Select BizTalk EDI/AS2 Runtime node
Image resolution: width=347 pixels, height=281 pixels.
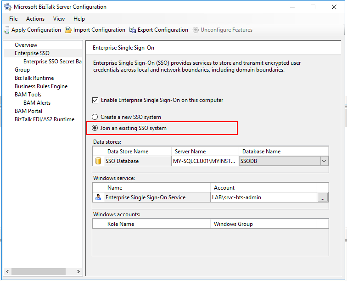[45, 119]
